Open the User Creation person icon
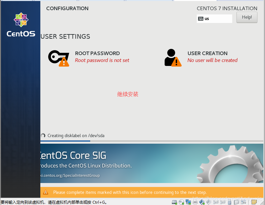This screenshot has height=205, width=265. (x=173, y=58)
